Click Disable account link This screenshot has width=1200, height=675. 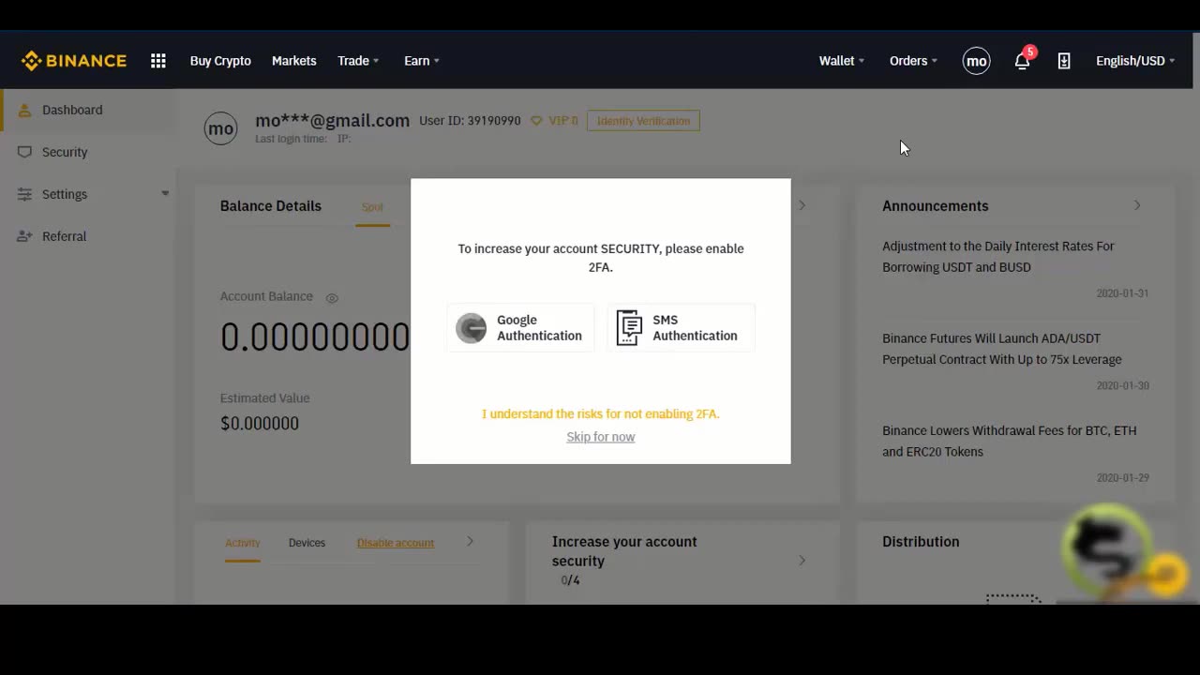(x=395, y=543)
